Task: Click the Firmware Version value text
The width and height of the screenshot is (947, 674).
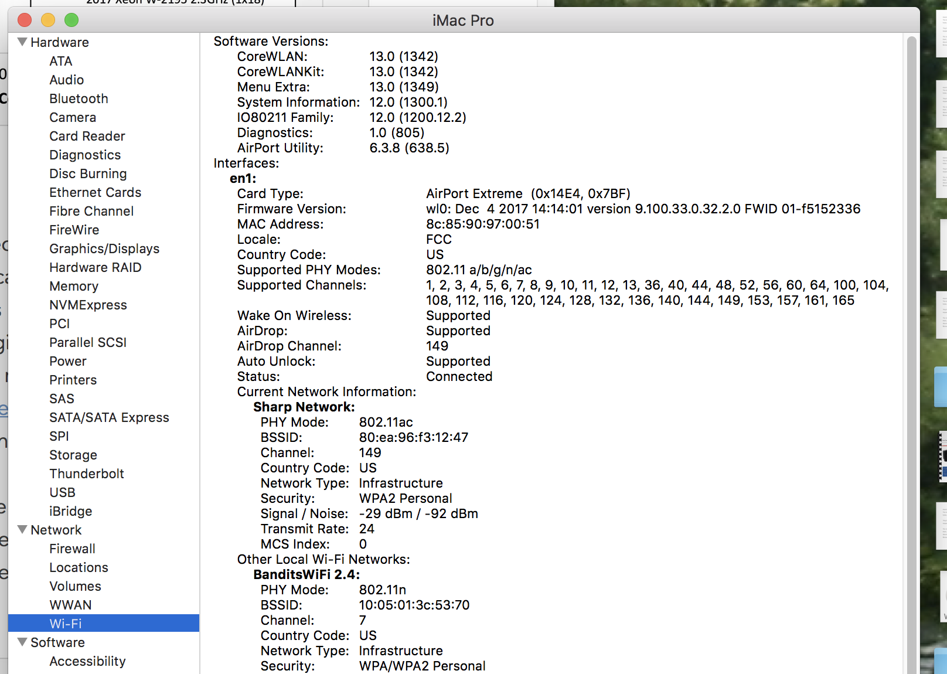Action: 643,209
